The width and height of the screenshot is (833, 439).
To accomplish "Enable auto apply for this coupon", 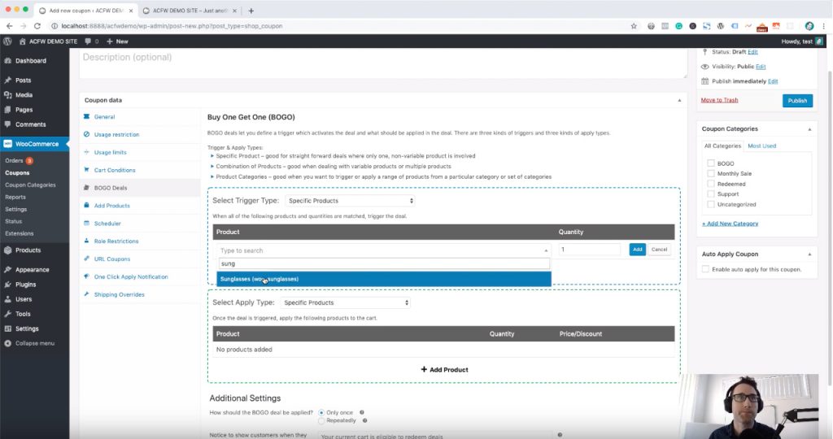I will [x=705, y=269].
